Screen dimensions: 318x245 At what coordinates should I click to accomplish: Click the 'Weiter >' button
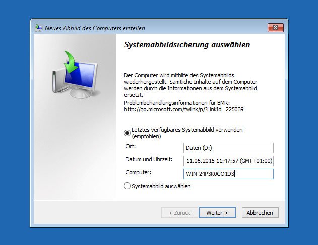tap(217, 213)
